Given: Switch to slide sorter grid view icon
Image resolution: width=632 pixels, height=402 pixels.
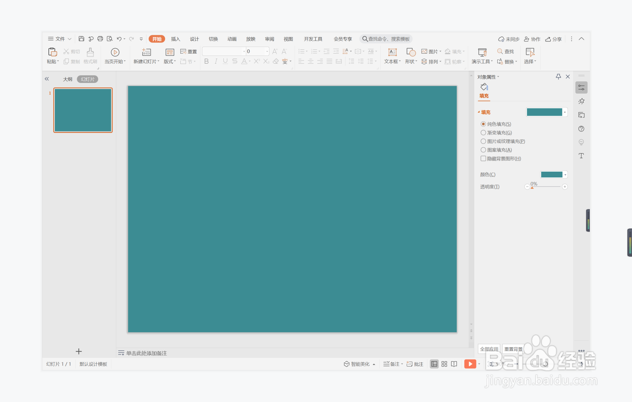Looking at the screenshot, I should 444,364.
